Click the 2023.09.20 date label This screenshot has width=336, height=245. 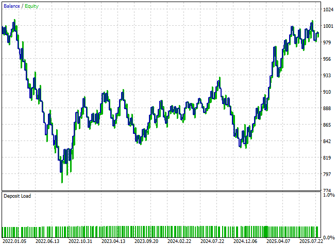146,241
